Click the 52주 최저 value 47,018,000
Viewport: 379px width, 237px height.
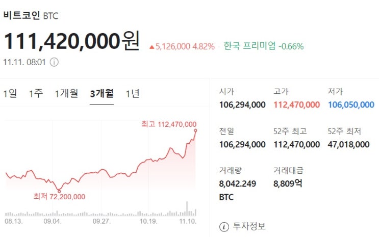pyautogui.click(x=348, y=145)
